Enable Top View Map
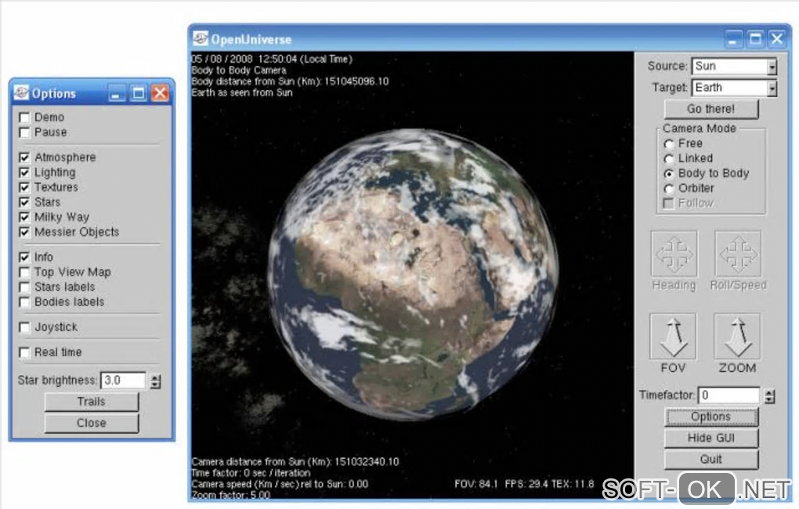 click(24, 272)
